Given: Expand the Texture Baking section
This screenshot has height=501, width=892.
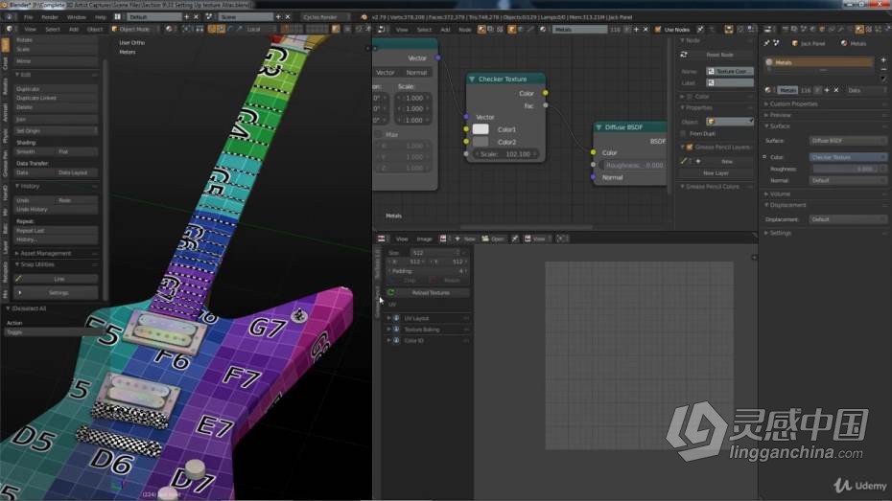Looking at the screenshot, I should coord(421,330).
